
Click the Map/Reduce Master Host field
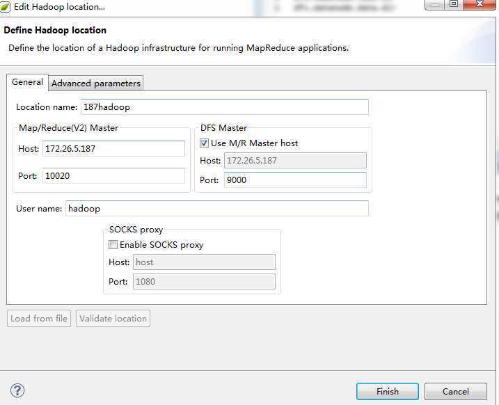(x=113, y=149)
